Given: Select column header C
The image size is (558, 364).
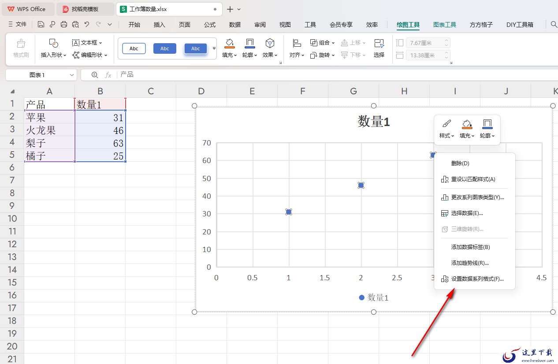Looking at the screenshot, I should (151, 91).
